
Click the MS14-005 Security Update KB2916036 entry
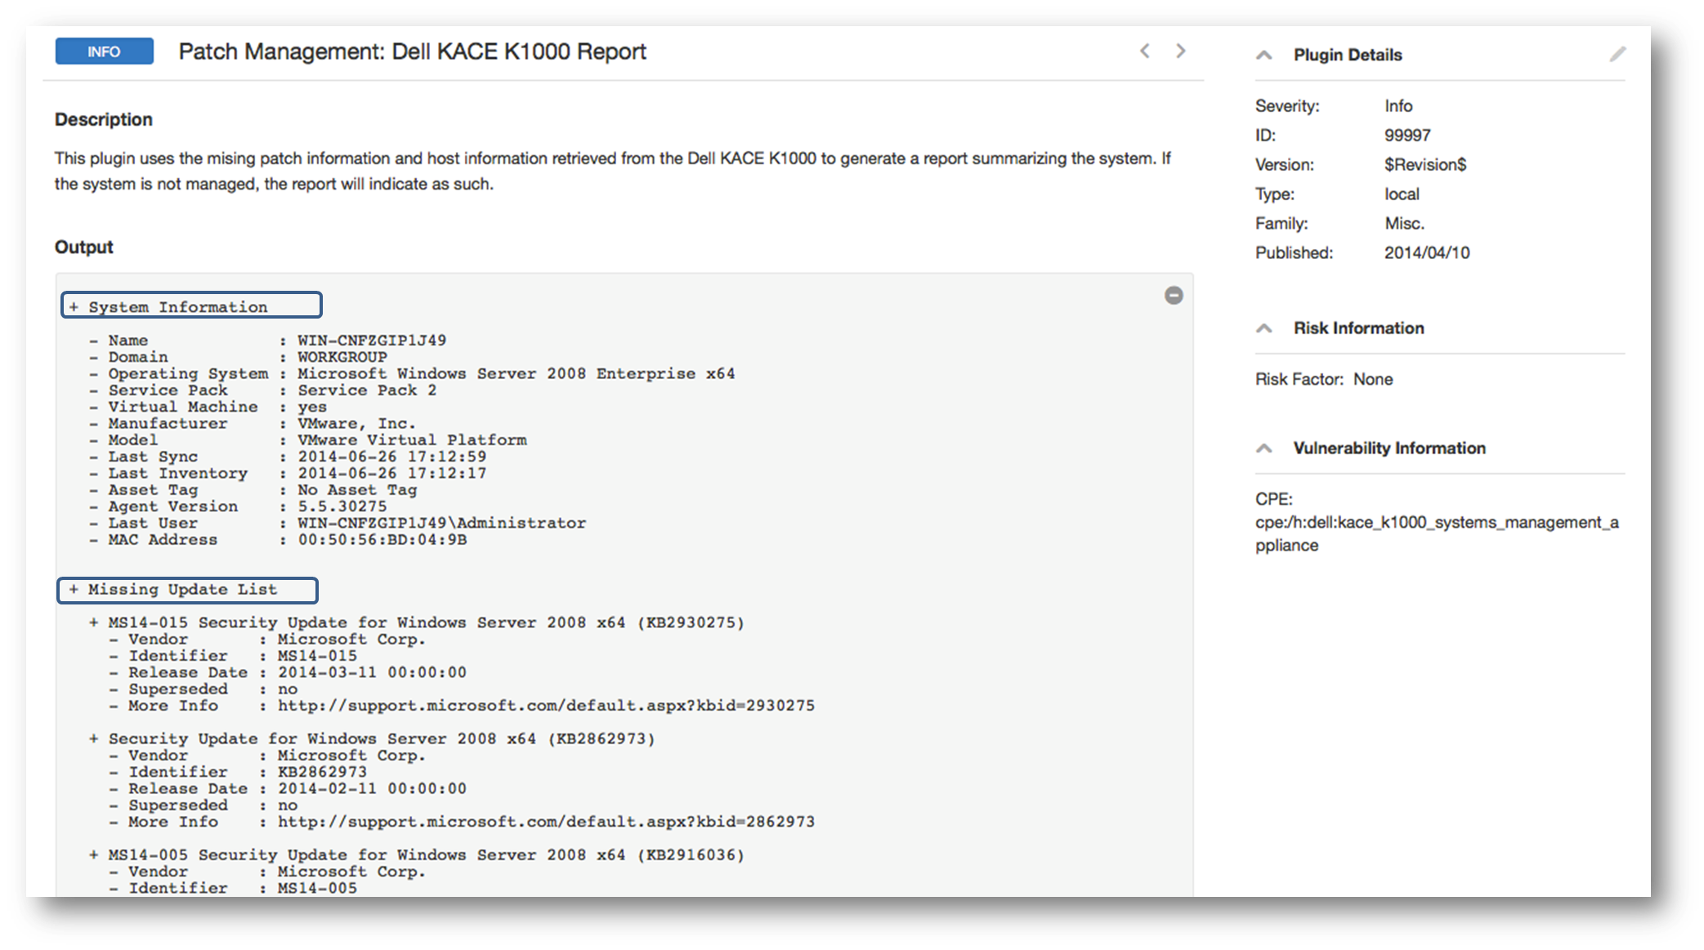pos(426,855)
